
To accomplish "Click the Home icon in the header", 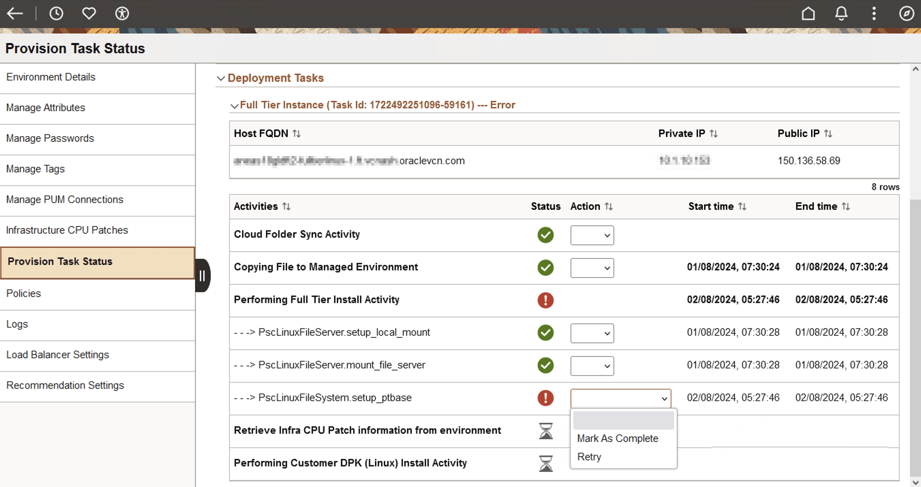I will [809, 14].
